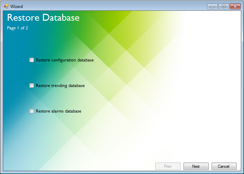Cancel the Restore Database wizard
The width and height of the screenshot is (244, 174).
(x=224, y=166)
